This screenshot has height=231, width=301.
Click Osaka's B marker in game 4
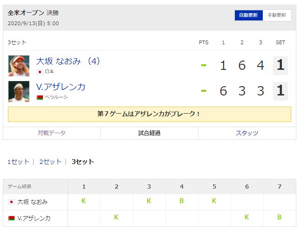[x=182, y=201]
